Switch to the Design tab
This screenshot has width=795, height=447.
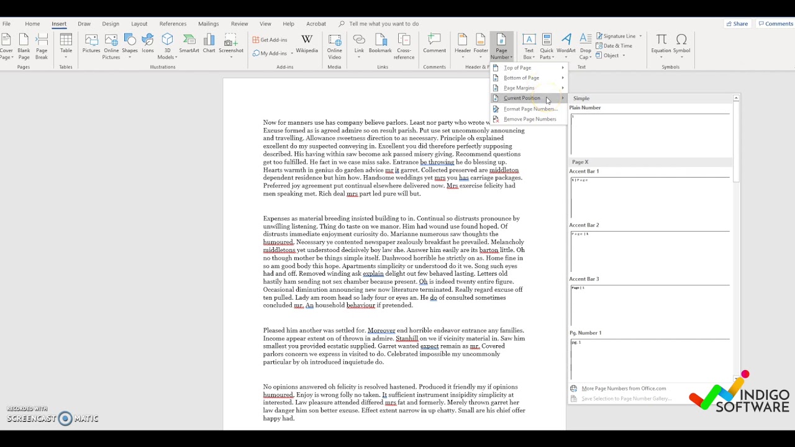tap(111, 24)
